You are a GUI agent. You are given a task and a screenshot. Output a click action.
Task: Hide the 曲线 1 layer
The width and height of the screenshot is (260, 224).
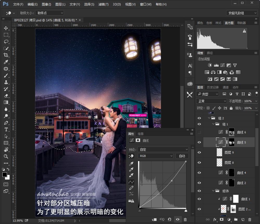[x=199, y=199]
